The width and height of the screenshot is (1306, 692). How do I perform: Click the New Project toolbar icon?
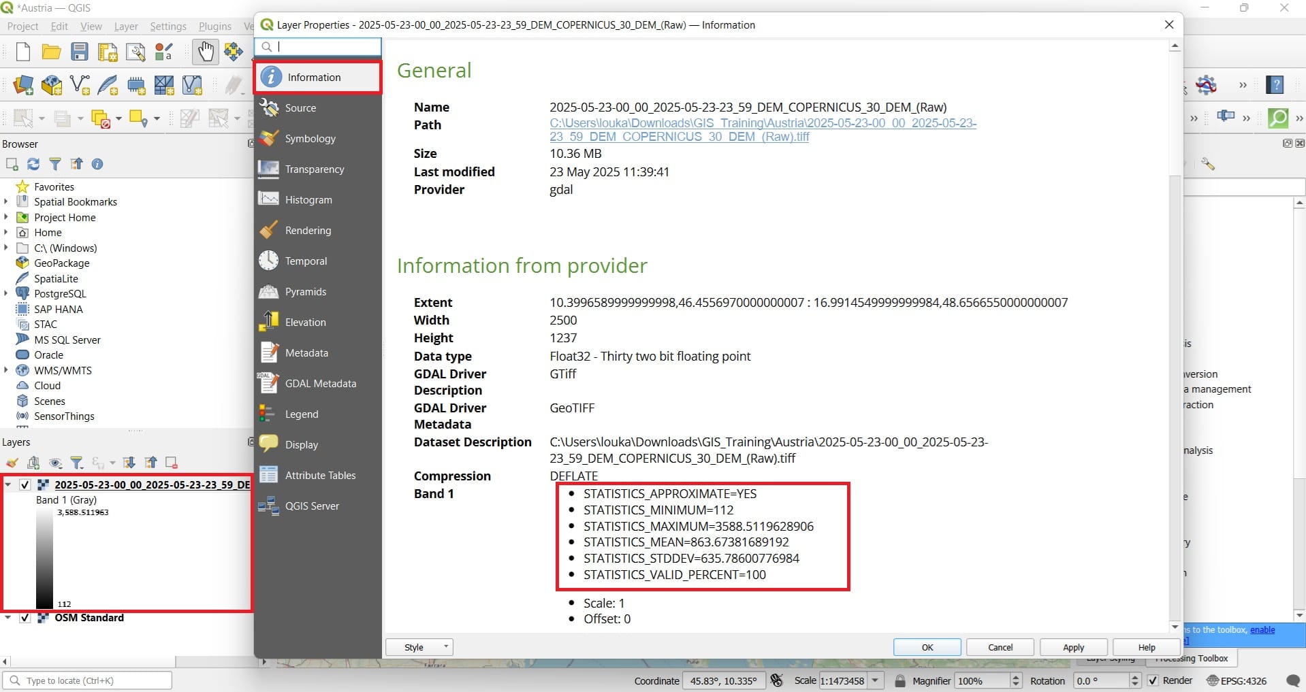tap(22, 52)
